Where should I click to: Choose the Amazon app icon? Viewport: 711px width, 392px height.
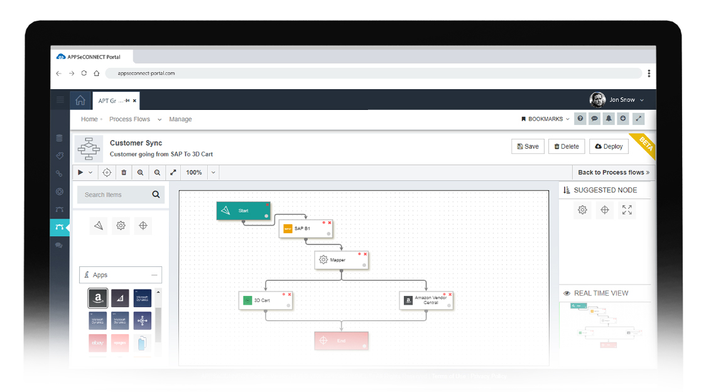[98, 298]
